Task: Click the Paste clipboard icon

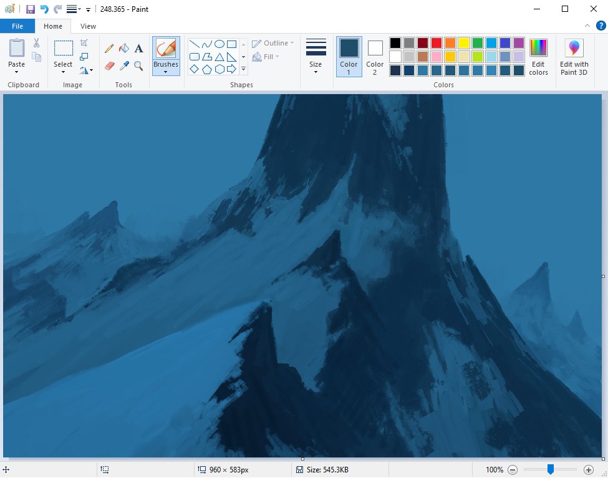Action: click(x=17, y=48)
